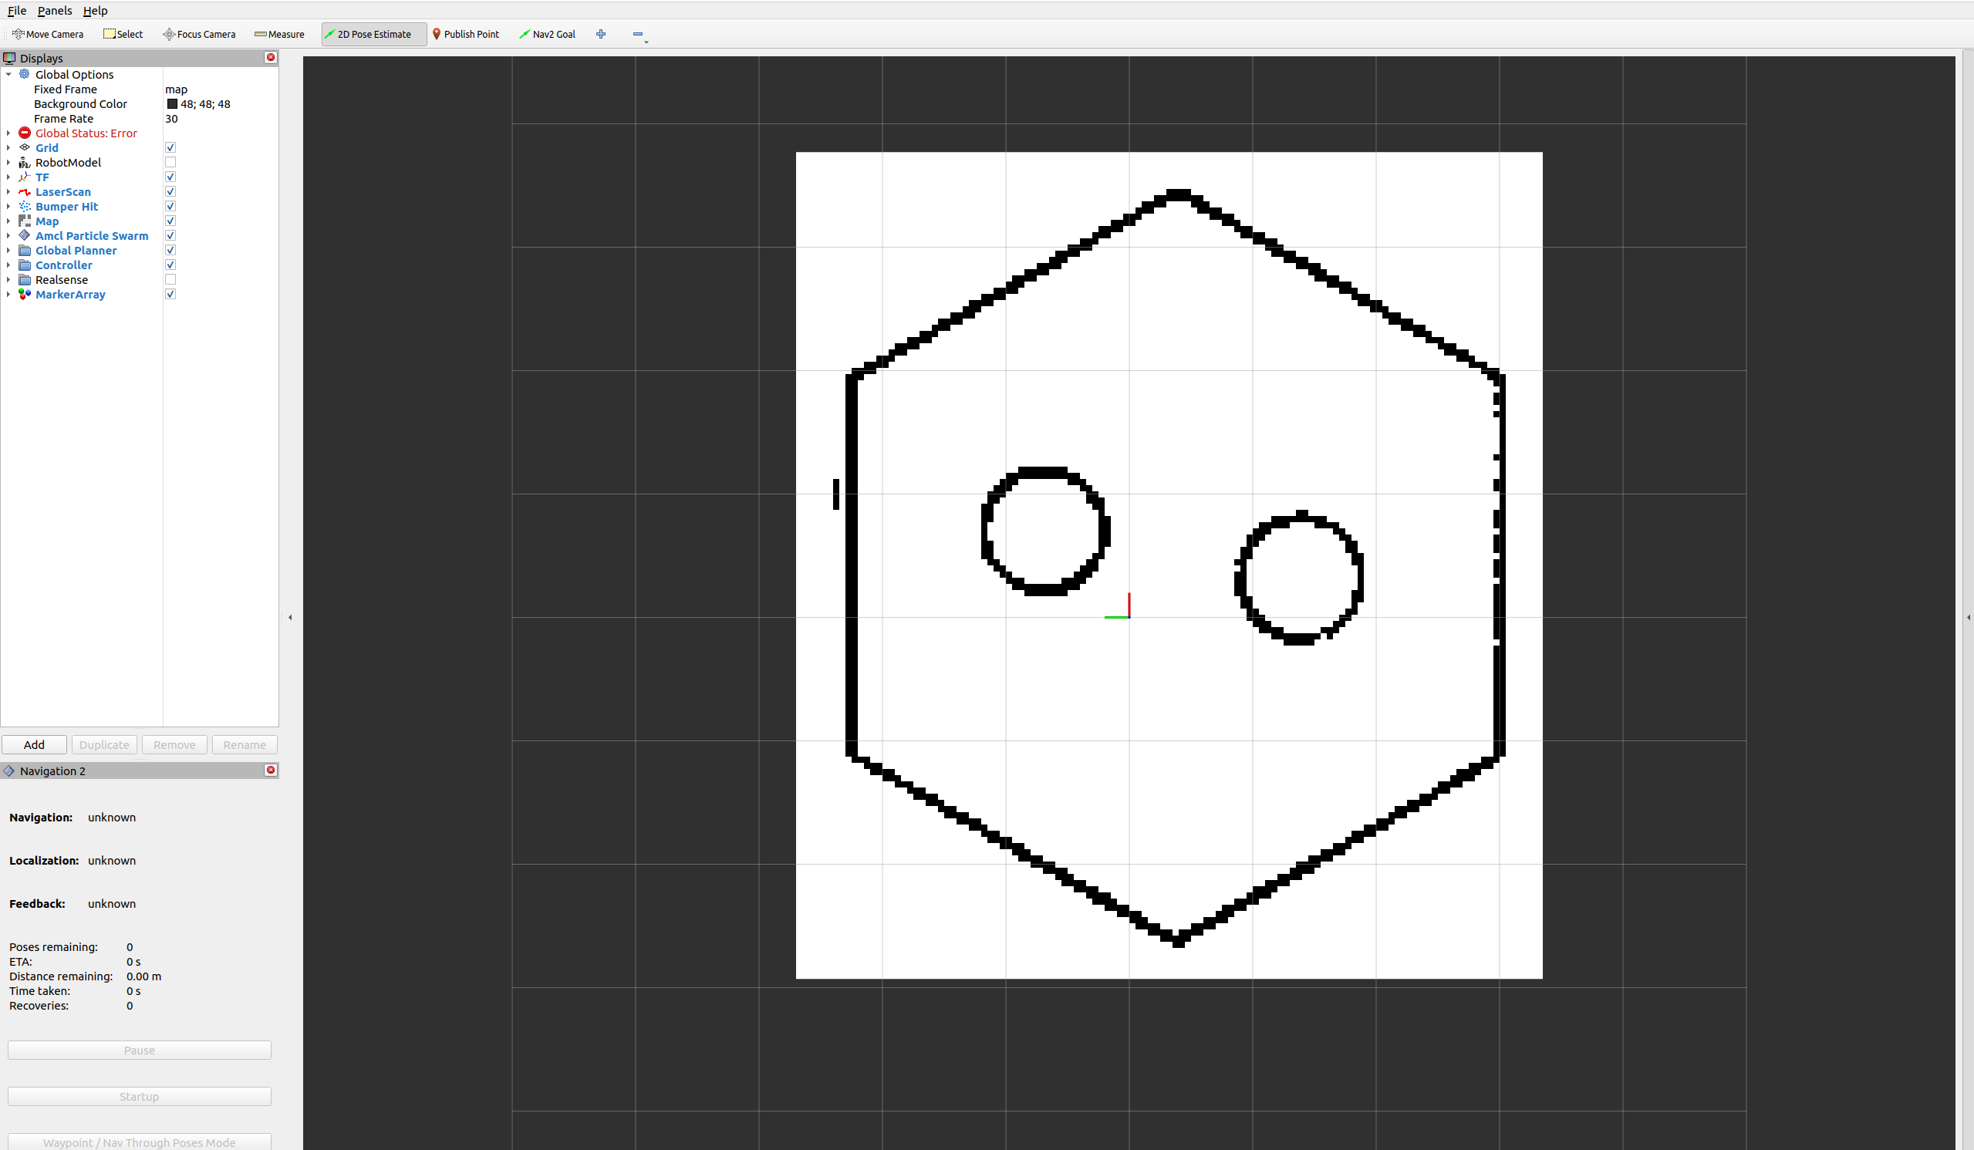This screenshot has width=1974, height=1150.
Task: Expand the Global Status: Error item
Action: pyautogui.click(x=8, y=133)
